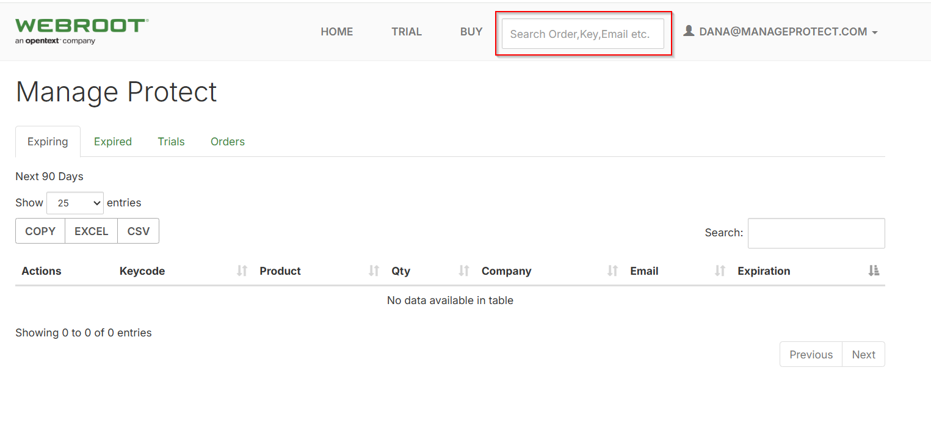
Task: Click the Company column header text
Action: point(507,271)
